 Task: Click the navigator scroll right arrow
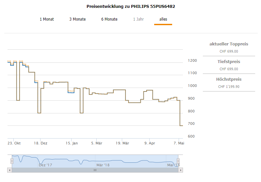point(181,170)
